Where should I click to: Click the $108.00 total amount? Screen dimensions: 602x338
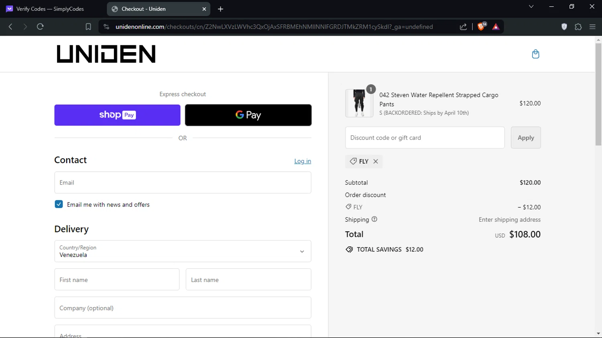click(525, 234)
